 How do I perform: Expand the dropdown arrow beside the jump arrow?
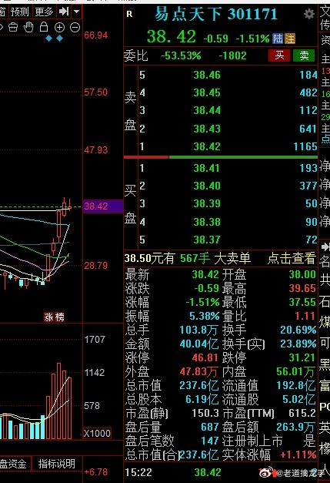77,12
